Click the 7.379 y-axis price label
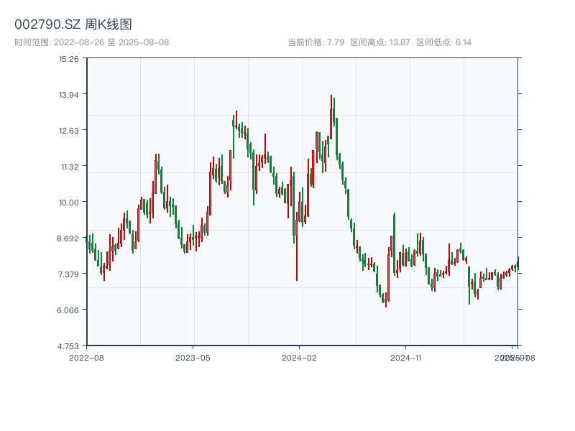 [x=68, y=274]
